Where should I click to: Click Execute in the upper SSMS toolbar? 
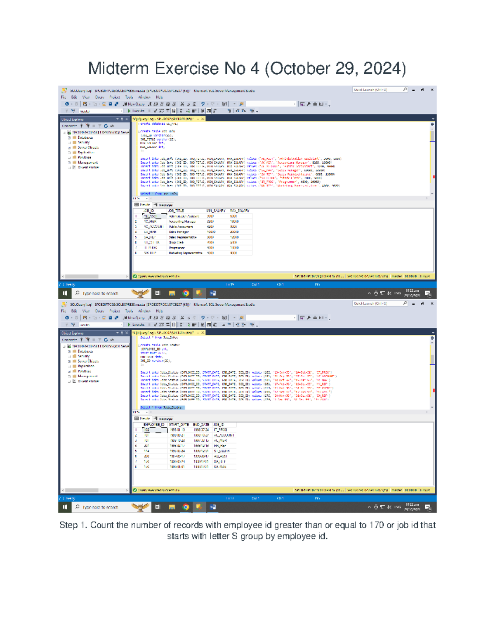coord(136,111)
